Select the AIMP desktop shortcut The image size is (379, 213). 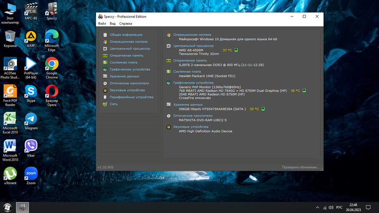pyautogui.click(x=31, y=39)
